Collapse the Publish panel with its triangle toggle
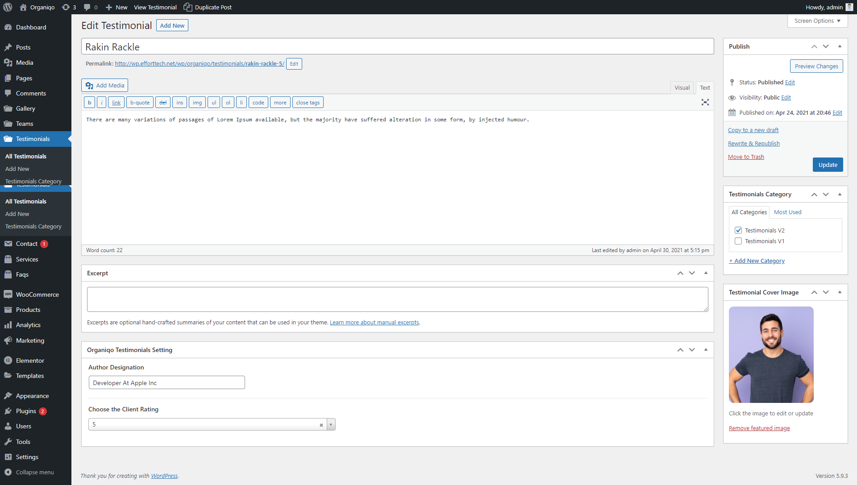Image resolution: width=857 pixels, height=485 pixels. click(840, 46)
